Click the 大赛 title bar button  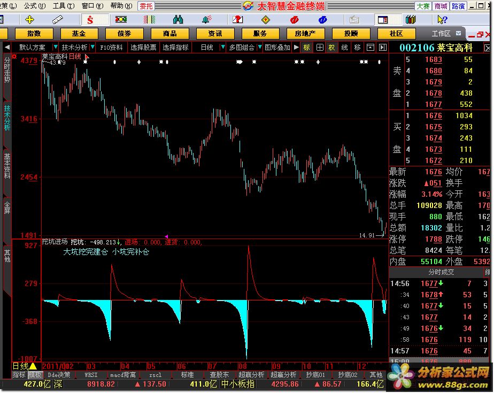423,6
